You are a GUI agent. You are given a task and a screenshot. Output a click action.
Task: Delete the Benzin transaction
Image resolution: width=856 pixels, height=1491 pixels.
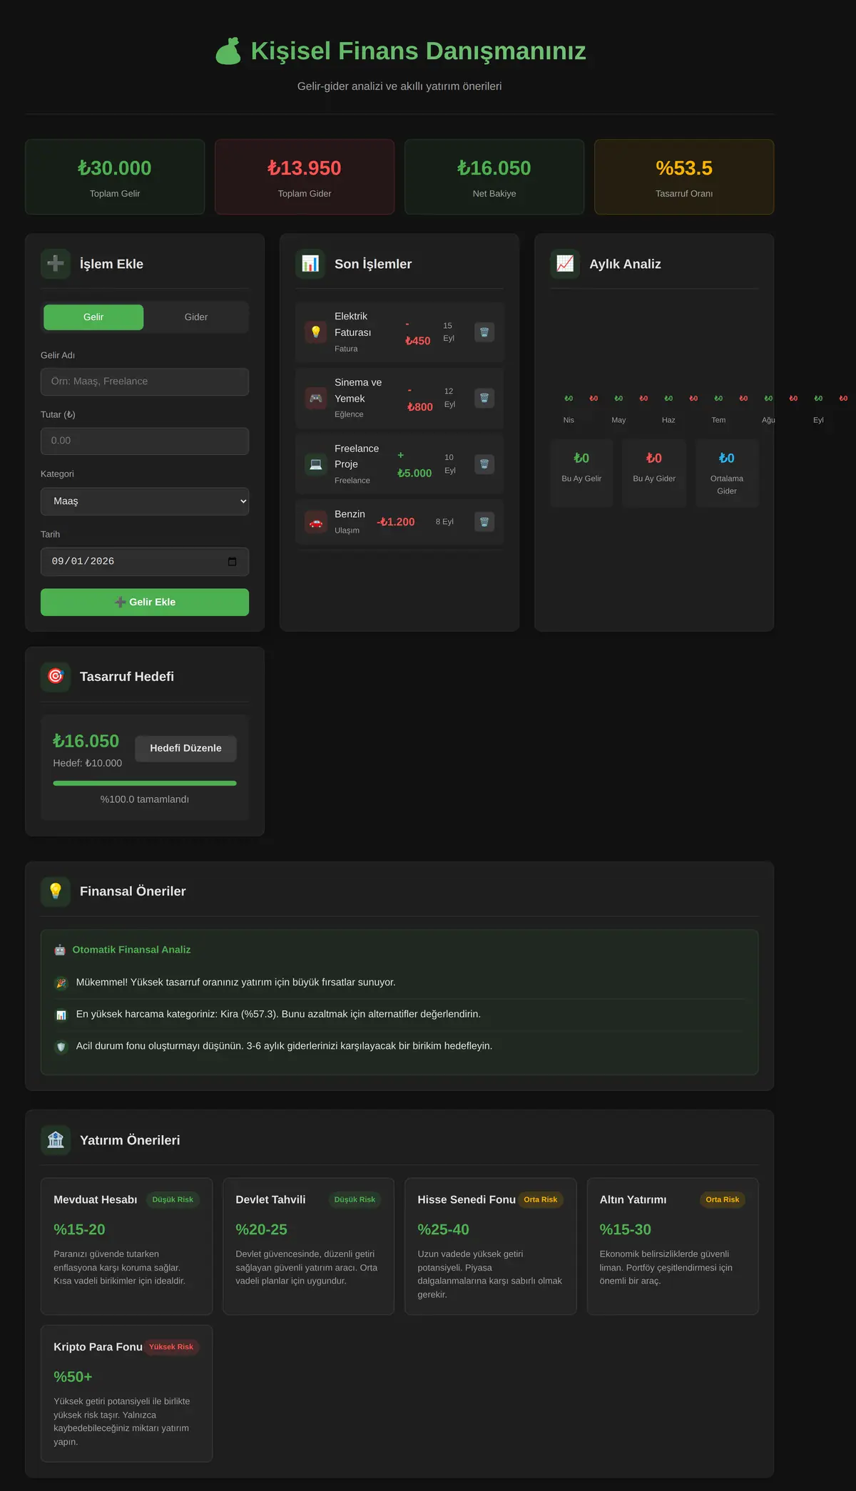(484, 522)
